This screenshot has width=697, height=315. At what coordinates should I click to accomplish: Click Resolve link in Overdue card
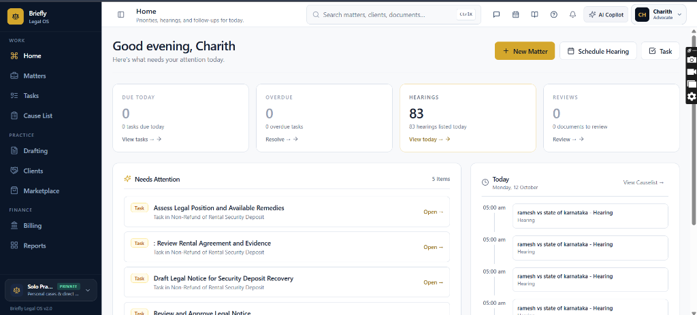click(x=282, y=139)
